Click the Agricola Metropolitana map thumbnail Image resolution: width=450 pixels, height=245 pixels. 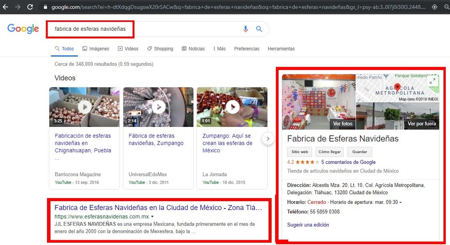point(397,88)
